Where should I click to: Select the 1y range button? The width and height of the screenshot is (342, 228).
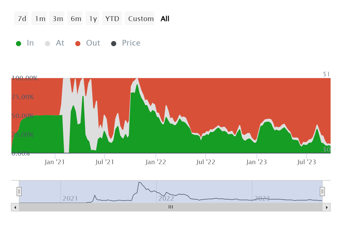pyautogui.click(x=92, y=18)
